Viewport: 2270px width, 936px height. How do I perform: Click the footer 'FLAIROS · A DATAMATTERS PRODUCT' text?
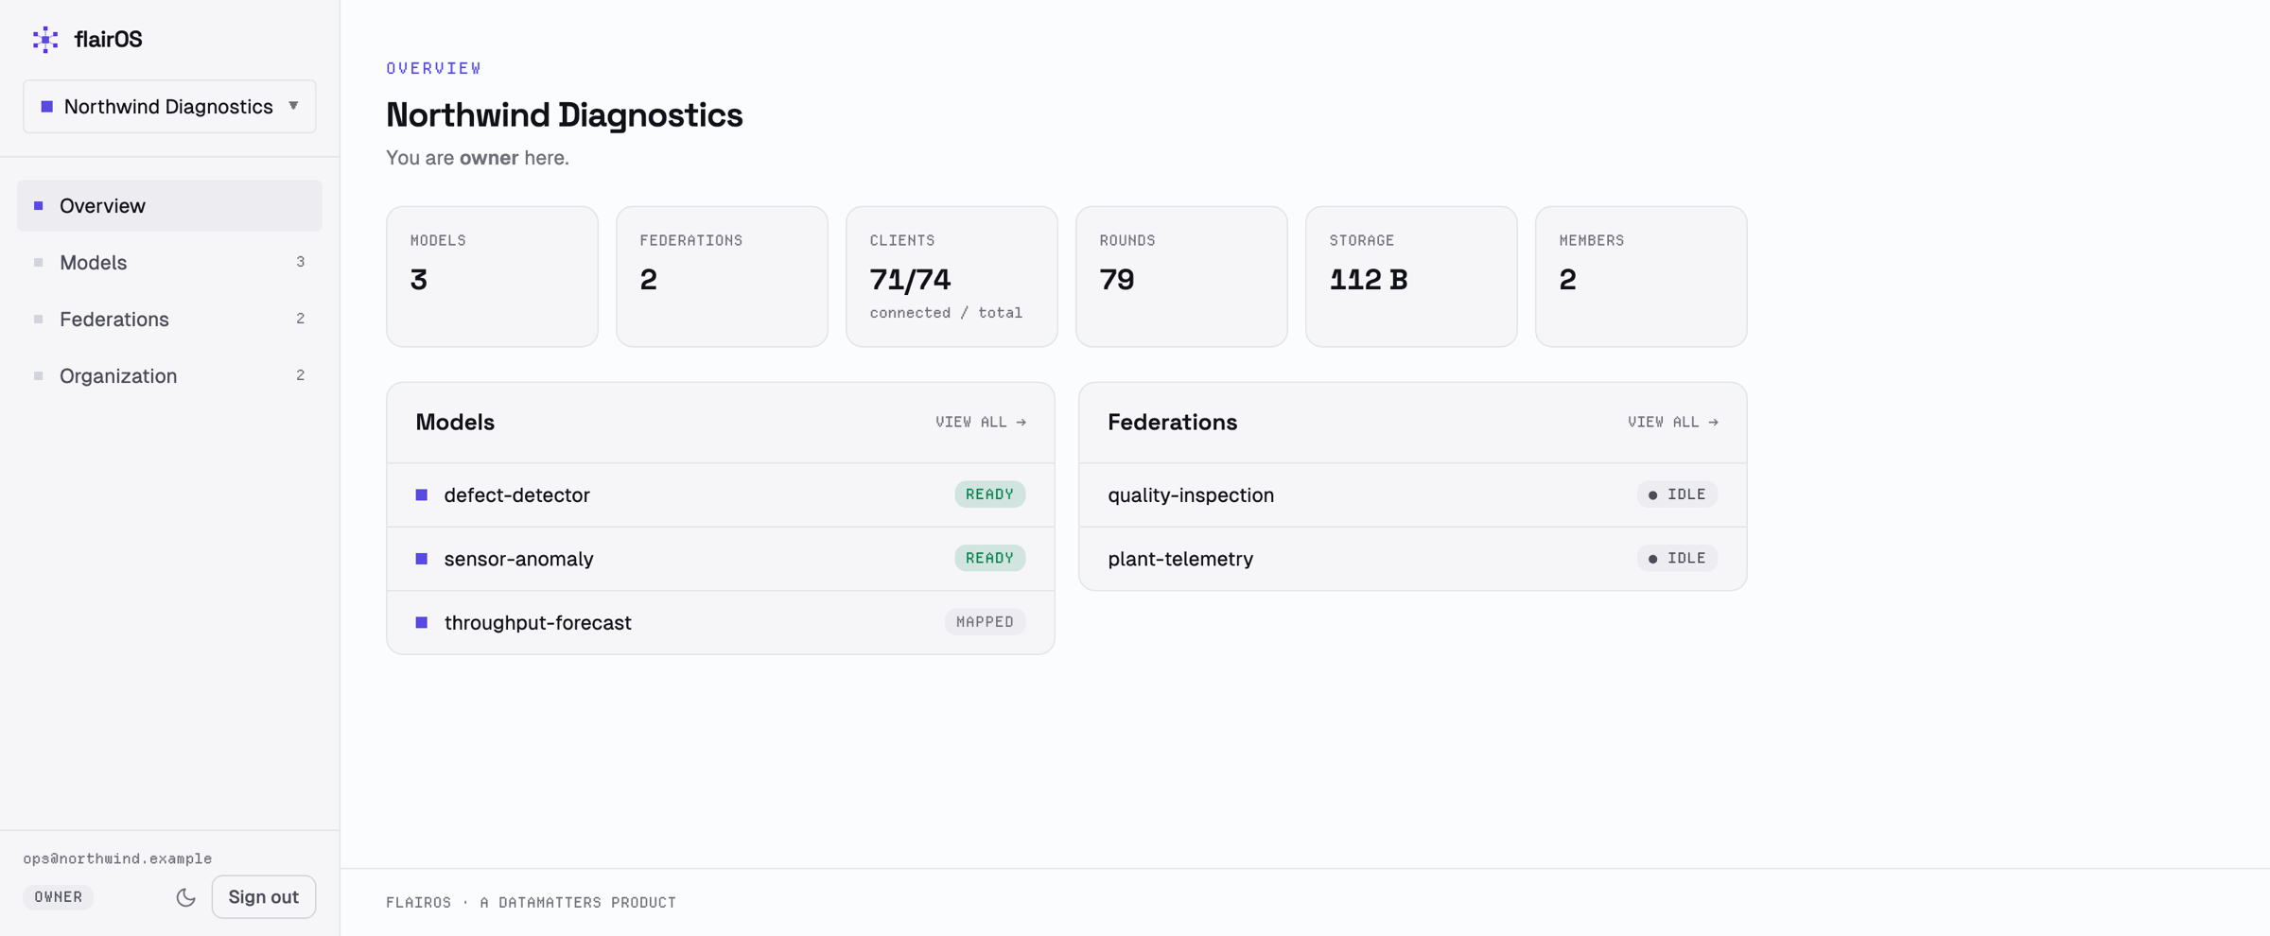[531, 903]
